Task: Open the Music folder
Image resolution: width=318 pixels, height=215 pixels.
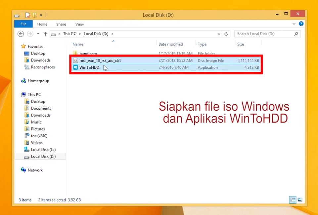Action: [33, 122]
